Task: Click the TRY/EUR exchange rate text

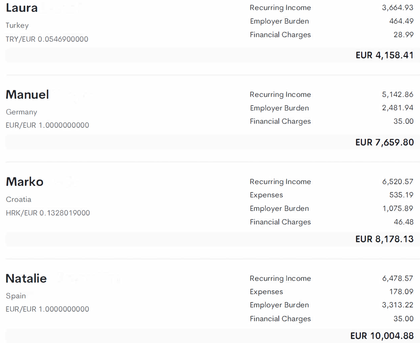Action: point(47,39)
